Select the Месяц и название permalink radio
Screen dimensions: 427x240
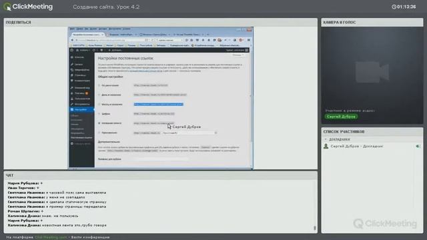click(99, 104)
